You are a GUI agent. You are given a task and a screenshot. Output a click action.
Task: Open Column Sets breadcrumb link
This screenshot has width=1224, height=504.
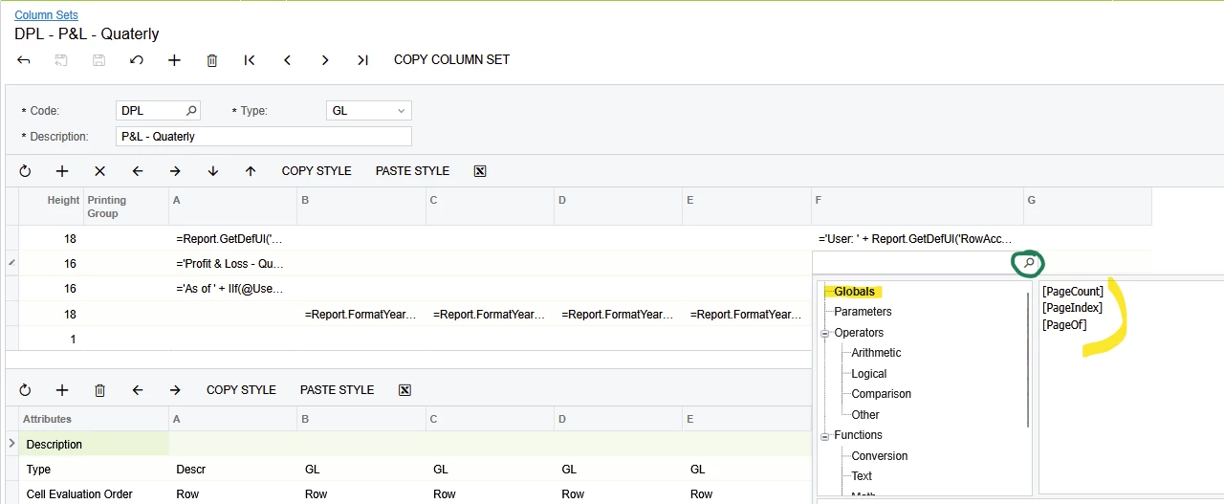click(x=46, y=15)
